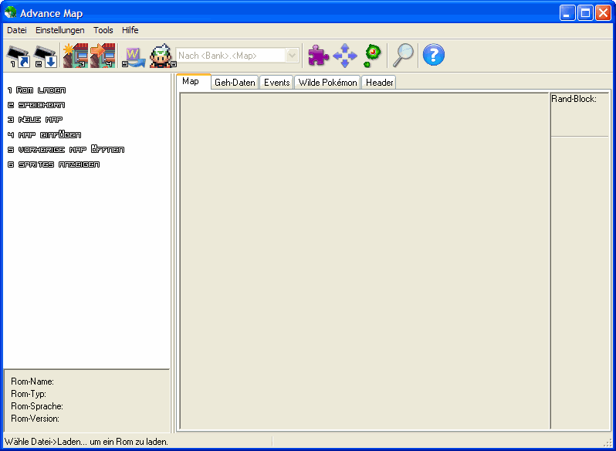Click the '4 Map einfügen' legend text
Viewport: 616px width, 451px height.
coord(44,134)
